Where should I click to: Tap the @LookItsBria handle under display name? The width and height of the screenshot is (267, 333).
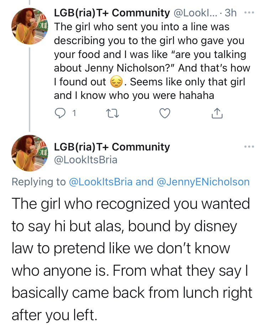pos(86,160)
